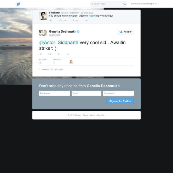
Task: Open the About footer link
Action: (x=86, y=115)
